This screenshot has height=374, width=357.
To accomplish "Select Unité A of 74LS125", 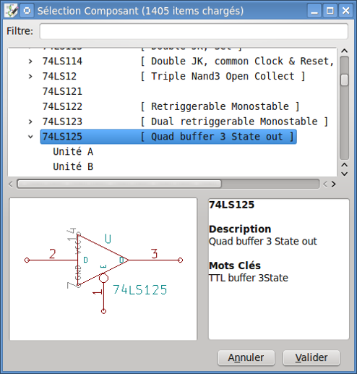I will pos(73,152).
